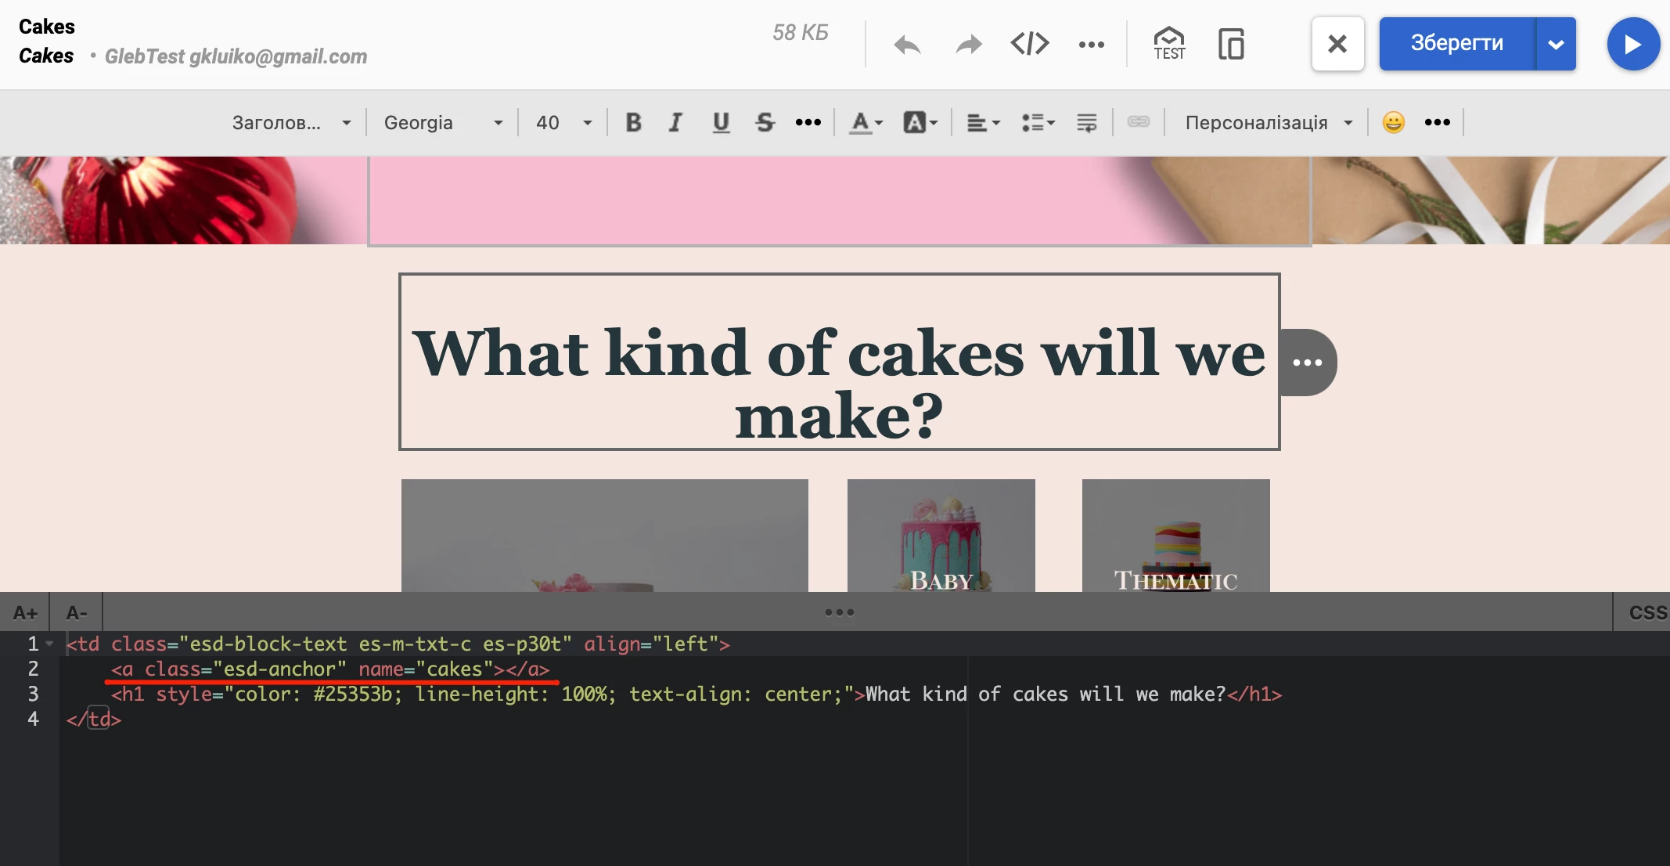Open the mobile preview icon
The image size is (1670, 866).
pos(1231,44)
